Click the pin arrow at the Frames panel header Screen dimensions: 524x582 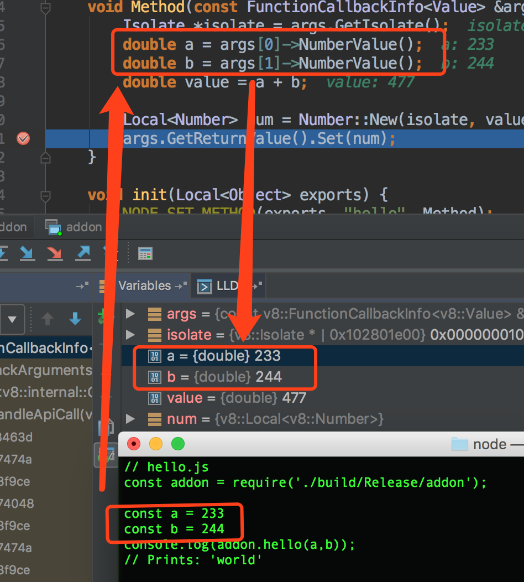tap(82, 285)
